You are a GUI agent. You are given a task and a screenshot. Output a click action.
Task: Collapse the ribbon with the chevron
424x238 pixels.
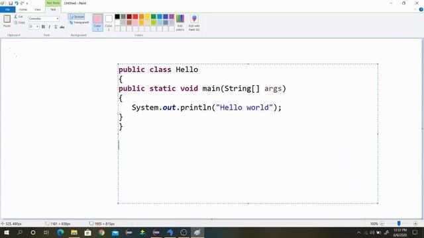point(415,9)
